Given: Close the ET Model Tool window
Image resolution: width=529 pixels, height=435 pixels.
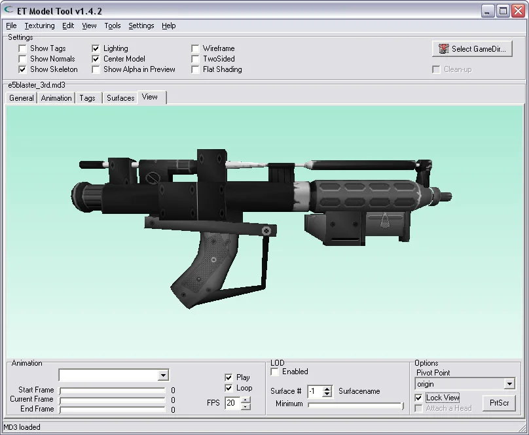Looking at the screenshot, I should coord(519,11).
